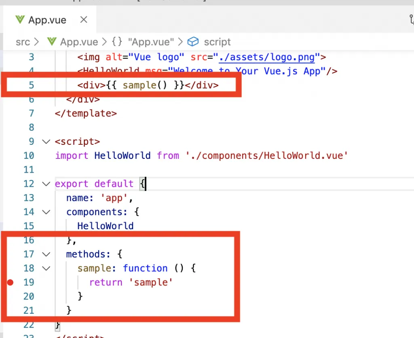Click the Vue logo icon in the tab
Viewport: 414px width, 338px height.
coord(20,20)
